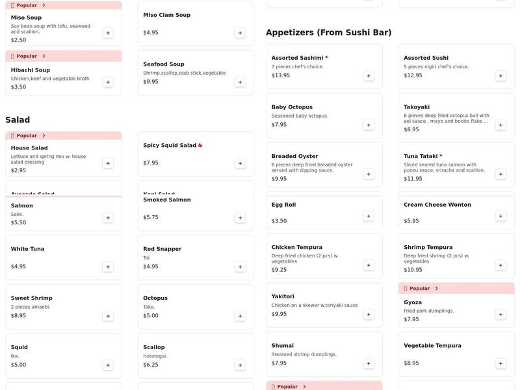The height and width of the screenshot is (390, 520).
Task: Select the Vegetable Tempura item title
Action: click(x=432, y=346)
